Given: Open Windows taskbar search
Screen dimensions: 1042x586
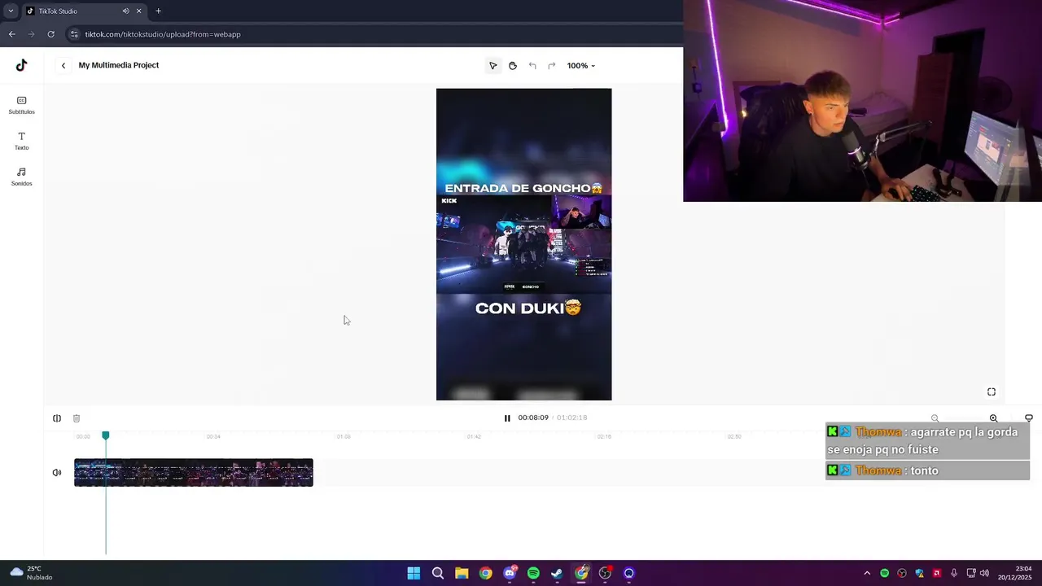Looking at the screenshot, I should point(438,573).
